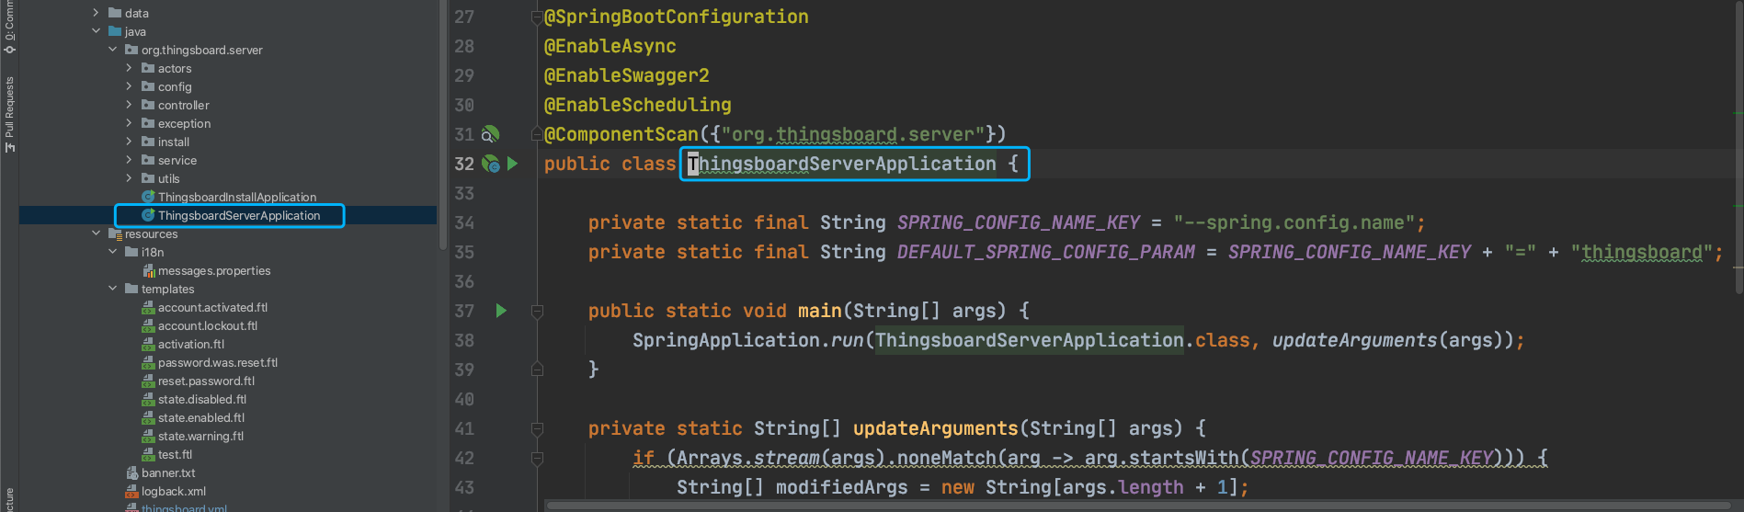Viewport: 1744px width, 512px height.
Task: Fold updateArguments method marker on line 41
Action: (537, 428)
